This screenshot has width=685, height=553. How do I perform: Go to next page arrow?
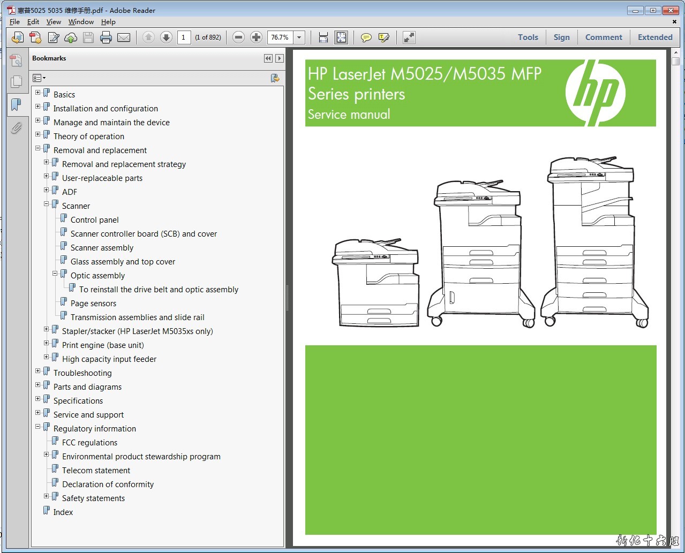click(166, 37)
